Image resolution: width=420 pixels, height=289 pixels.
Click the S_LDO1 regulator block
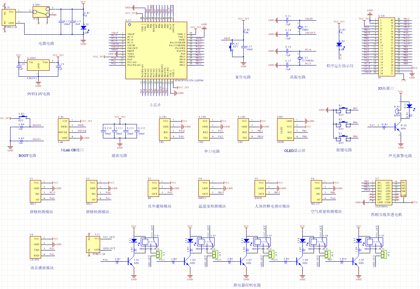tap(38, 65)
